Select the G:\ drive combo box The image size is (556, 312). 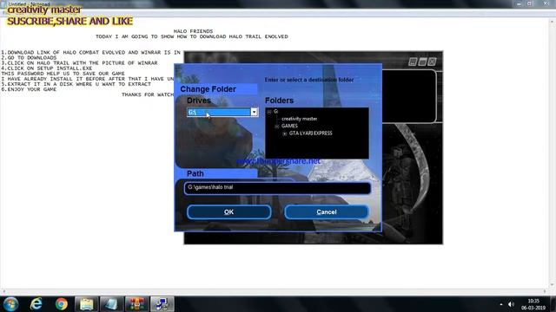click(222, 112)
